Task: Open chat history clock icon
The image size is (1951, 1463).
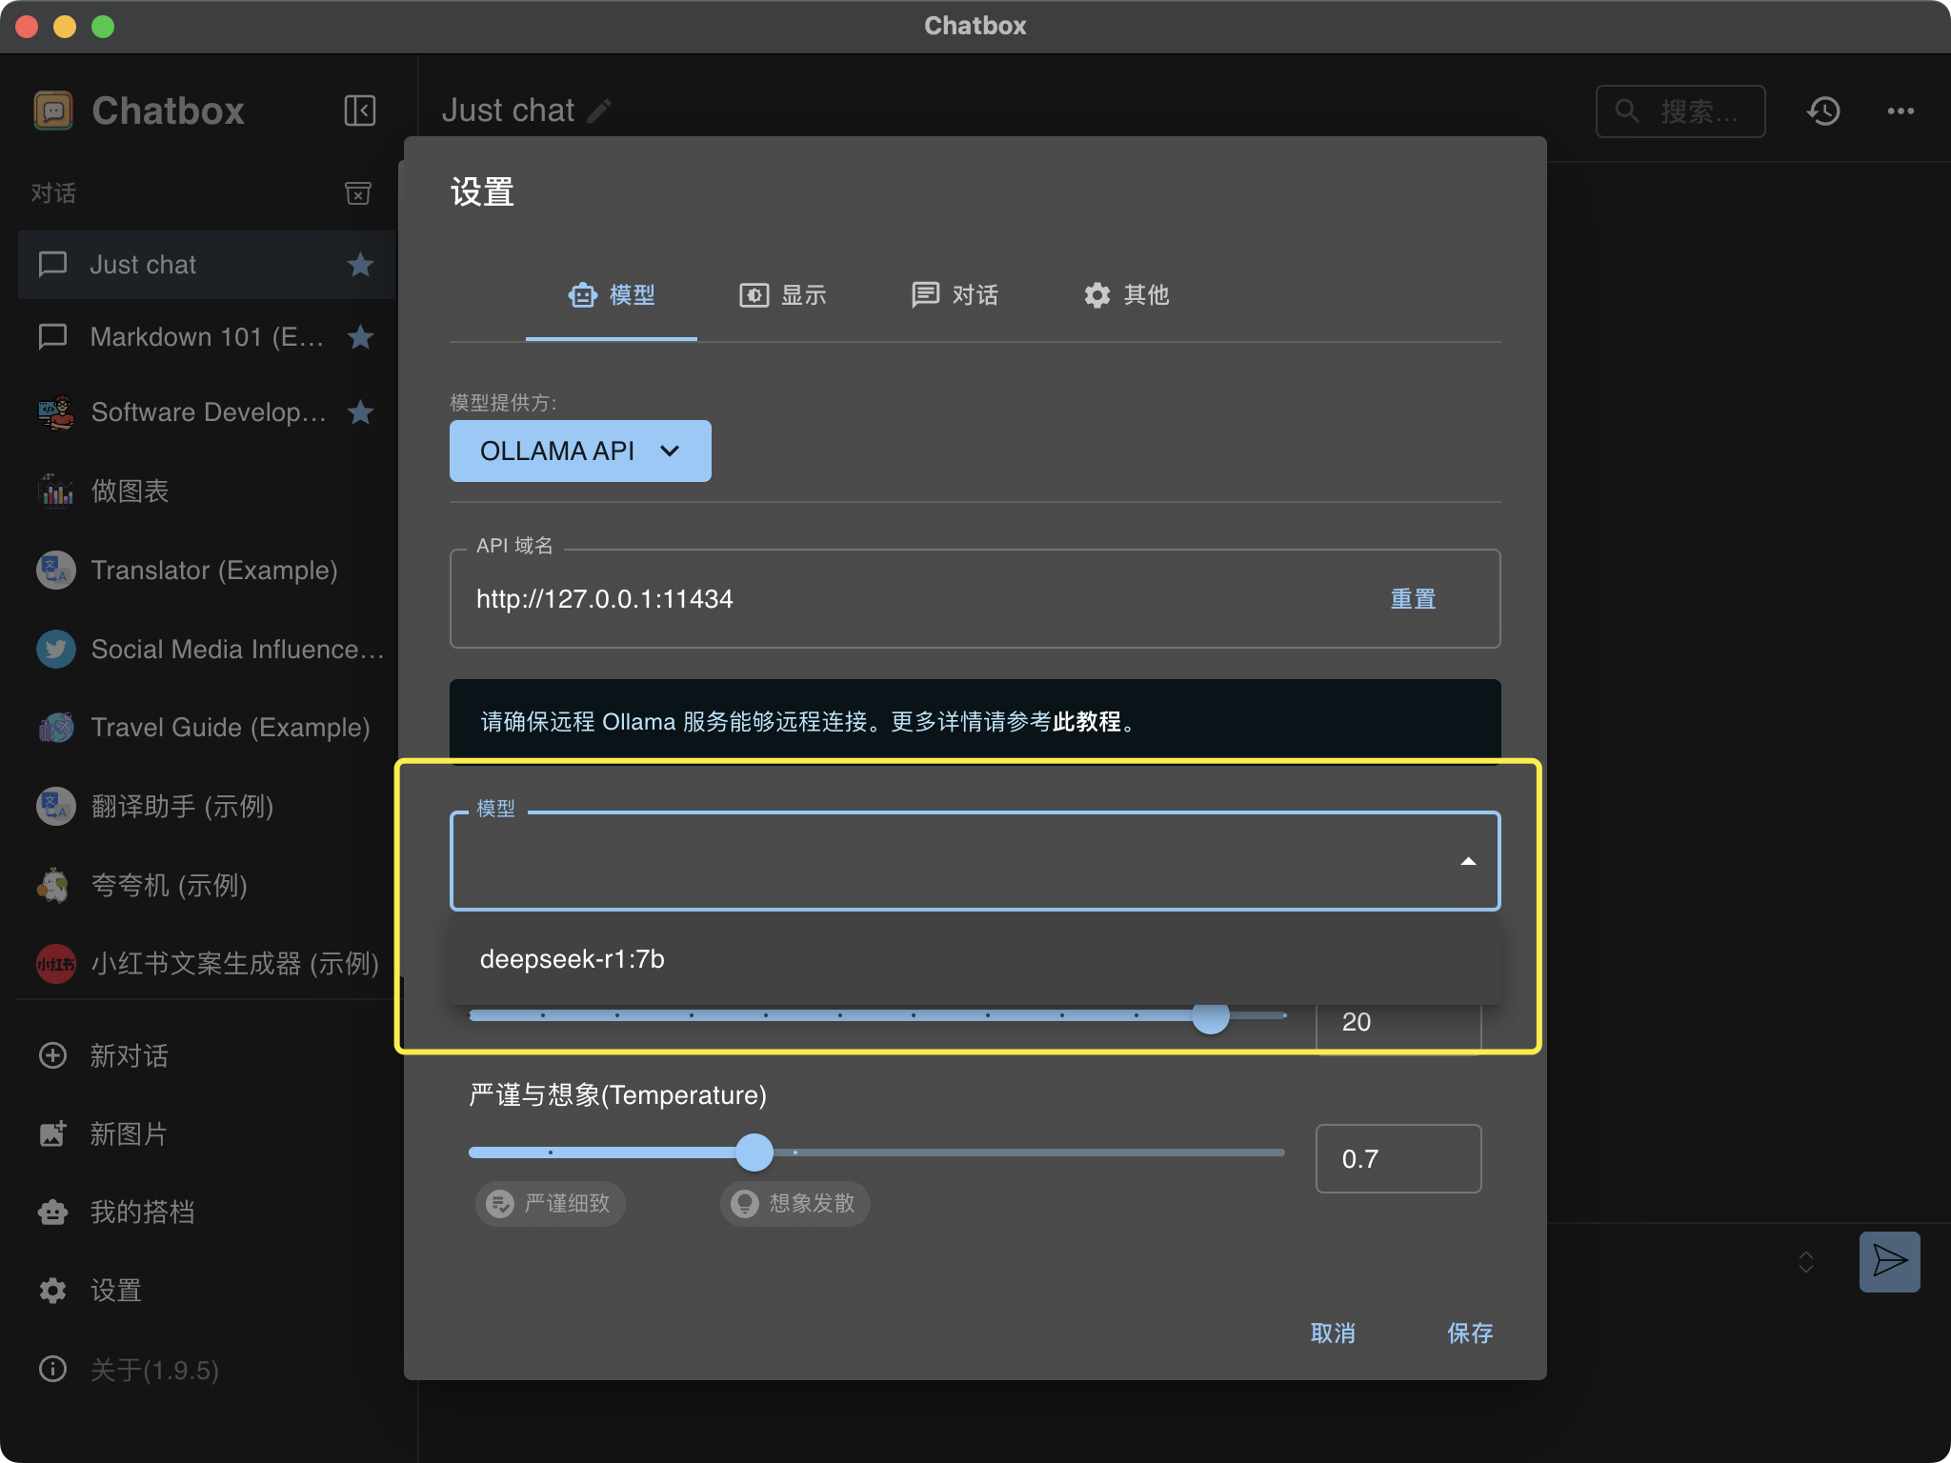Action: (x=1823, y=111)
